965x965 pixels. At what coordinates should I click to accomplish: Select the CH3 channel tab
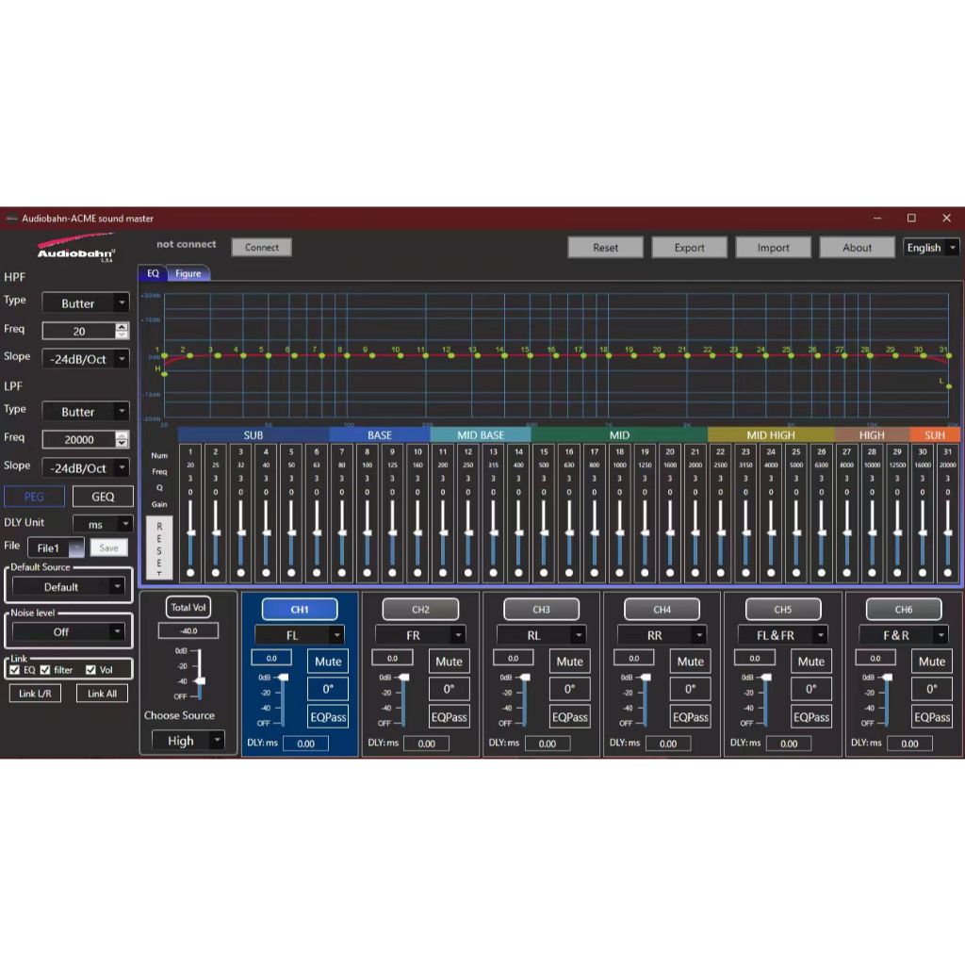pos(541,609)
